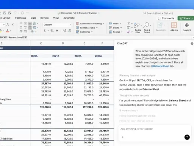Open the Delete cells dropdown
194x146 pixels.
[115, 28]
